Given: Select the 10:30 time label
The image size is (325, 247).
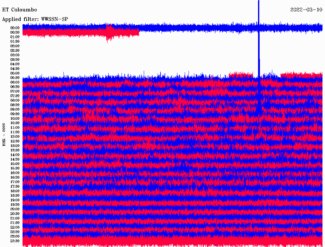Looking at the screenshot, I should pos(15,123).
